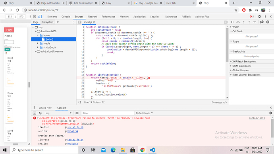This screenshot has height=154, width=274.
Task: Show the console sidebar icon
Action: pyautogui.click(x=35, y=113)
